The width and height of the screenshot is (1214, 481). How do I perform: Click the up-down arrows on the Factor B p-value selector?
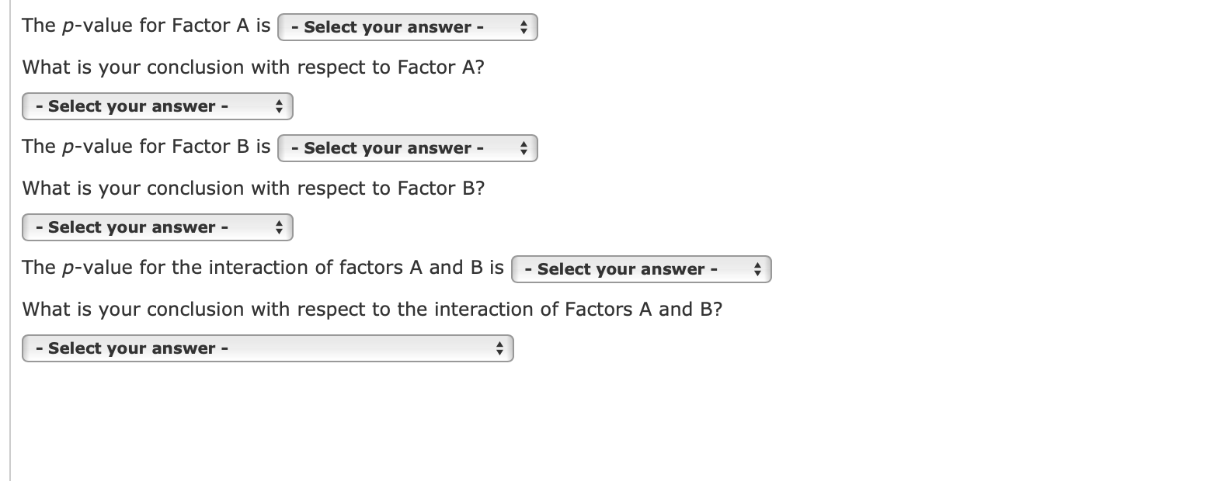click(x=527, y=148)
